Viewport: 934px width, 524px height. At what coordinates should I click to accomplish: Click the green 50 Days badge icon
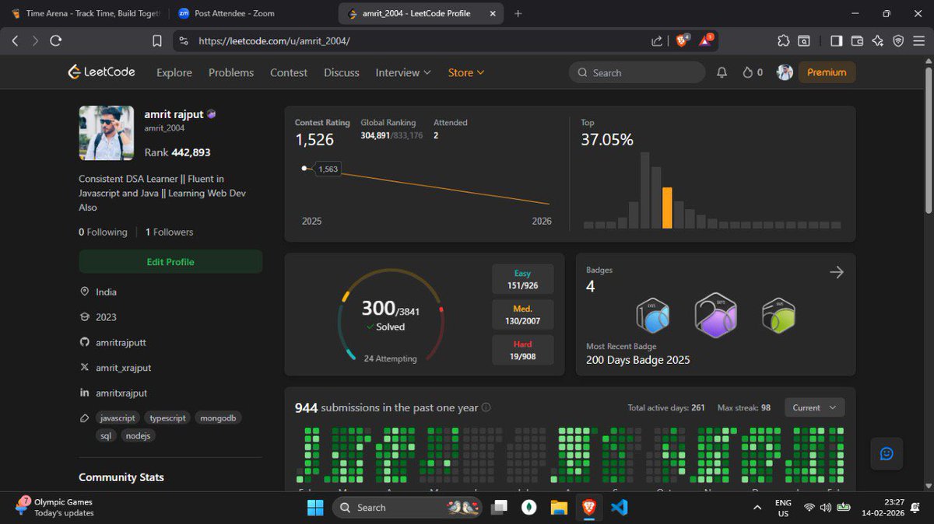coord(778,315)
